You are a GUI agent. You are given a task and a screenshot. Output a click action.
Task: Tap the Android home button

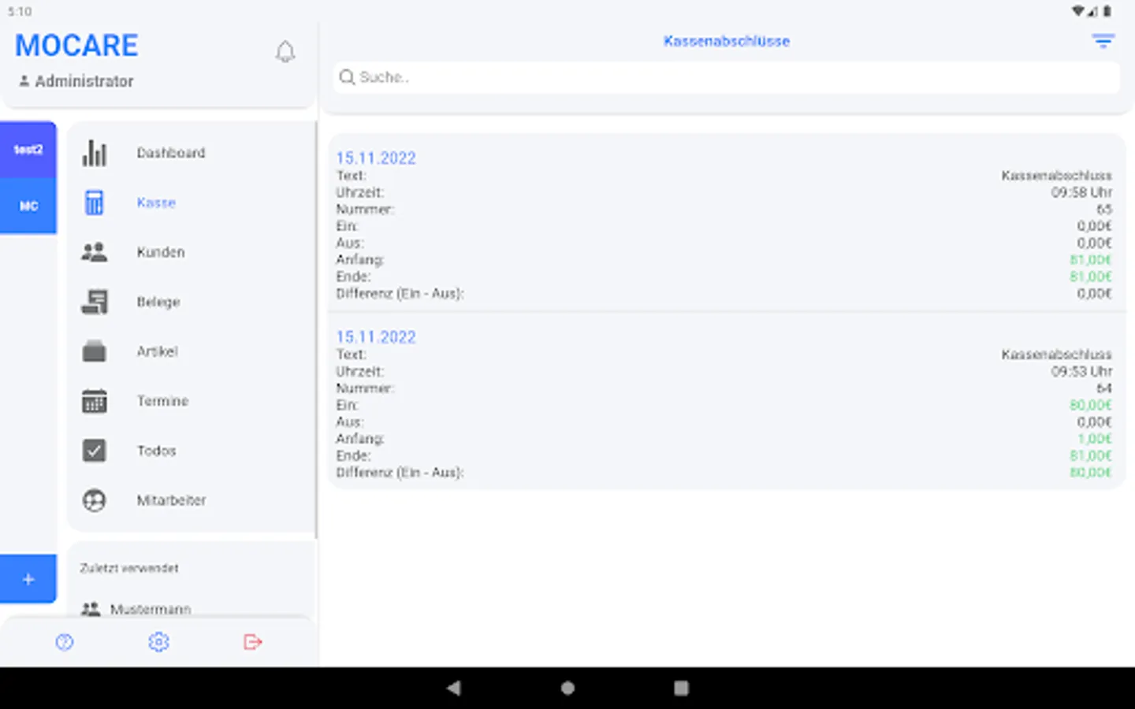click(567, 688)
